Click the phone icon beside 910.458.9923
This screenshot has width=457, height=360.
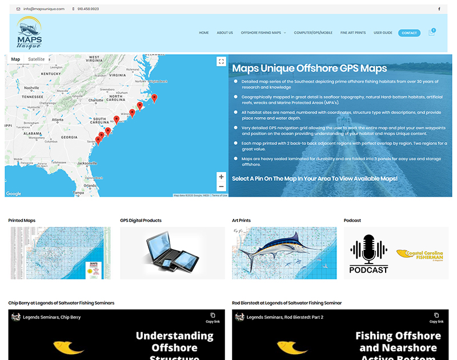(73, 9)
